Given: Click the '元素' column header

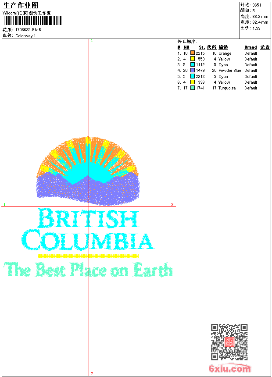Looking at the screenshot, I should click(x=265, y=47).
